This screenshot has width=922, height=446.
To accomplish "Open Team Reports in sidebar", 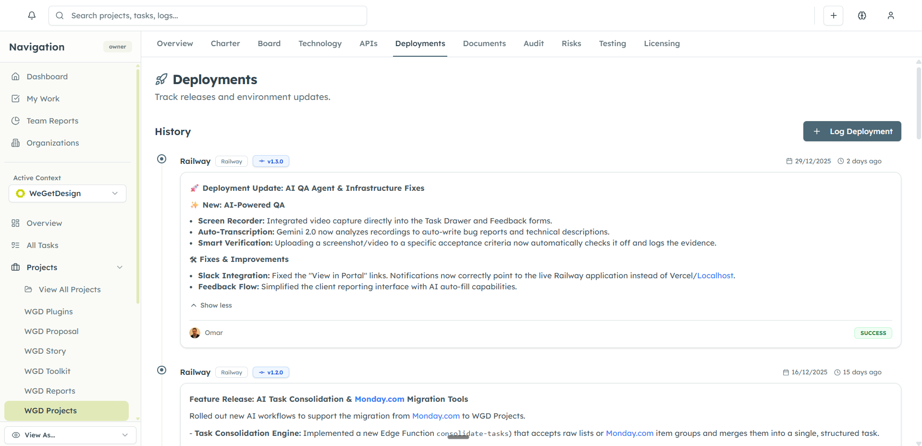I will 52,121.
